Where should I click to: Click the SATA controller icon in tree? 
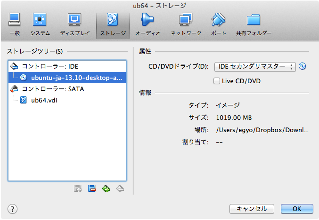coord(14,89)
